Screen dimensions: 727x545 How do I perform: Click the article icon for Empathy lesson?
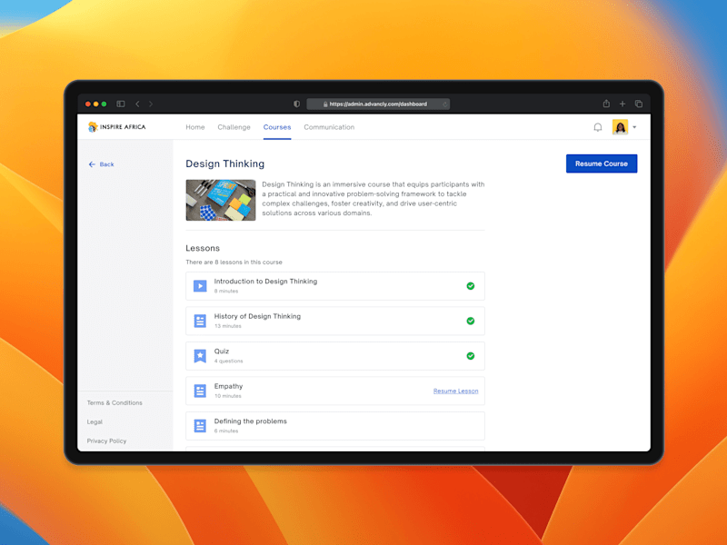(200, 391)
